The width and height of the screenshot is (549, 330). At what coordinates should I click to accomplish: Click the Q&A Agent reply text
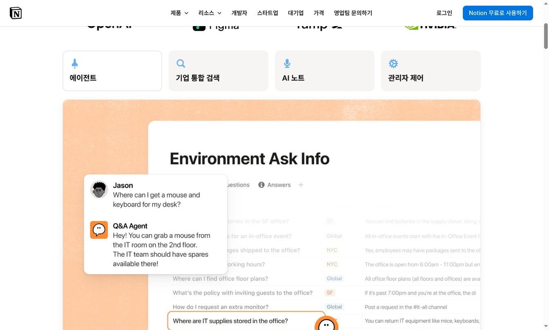pos(161,250)
